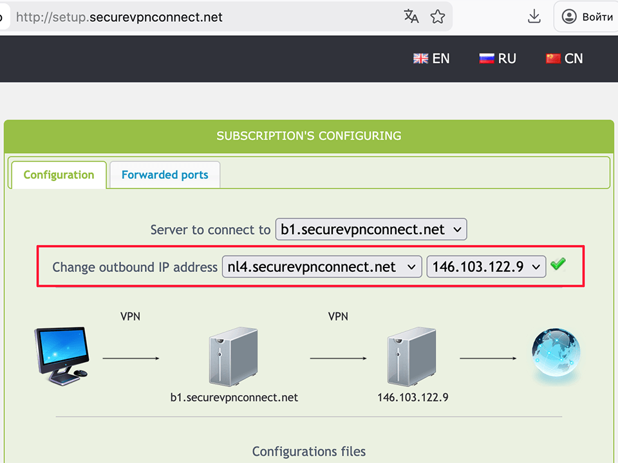Image resolution: width=618 pixels, height=463 pixels.
Task: Click the green checkmark next to IP dropdown
Action: (557, 264)
